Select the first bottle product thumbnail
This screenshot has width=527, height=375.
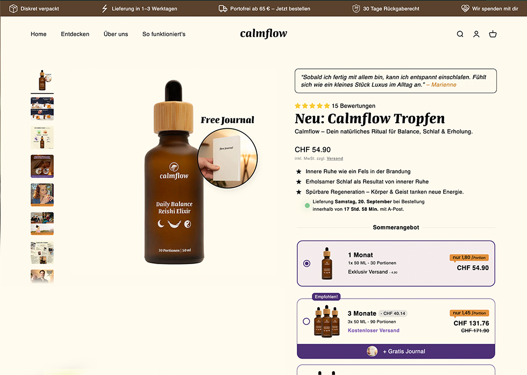42,80
